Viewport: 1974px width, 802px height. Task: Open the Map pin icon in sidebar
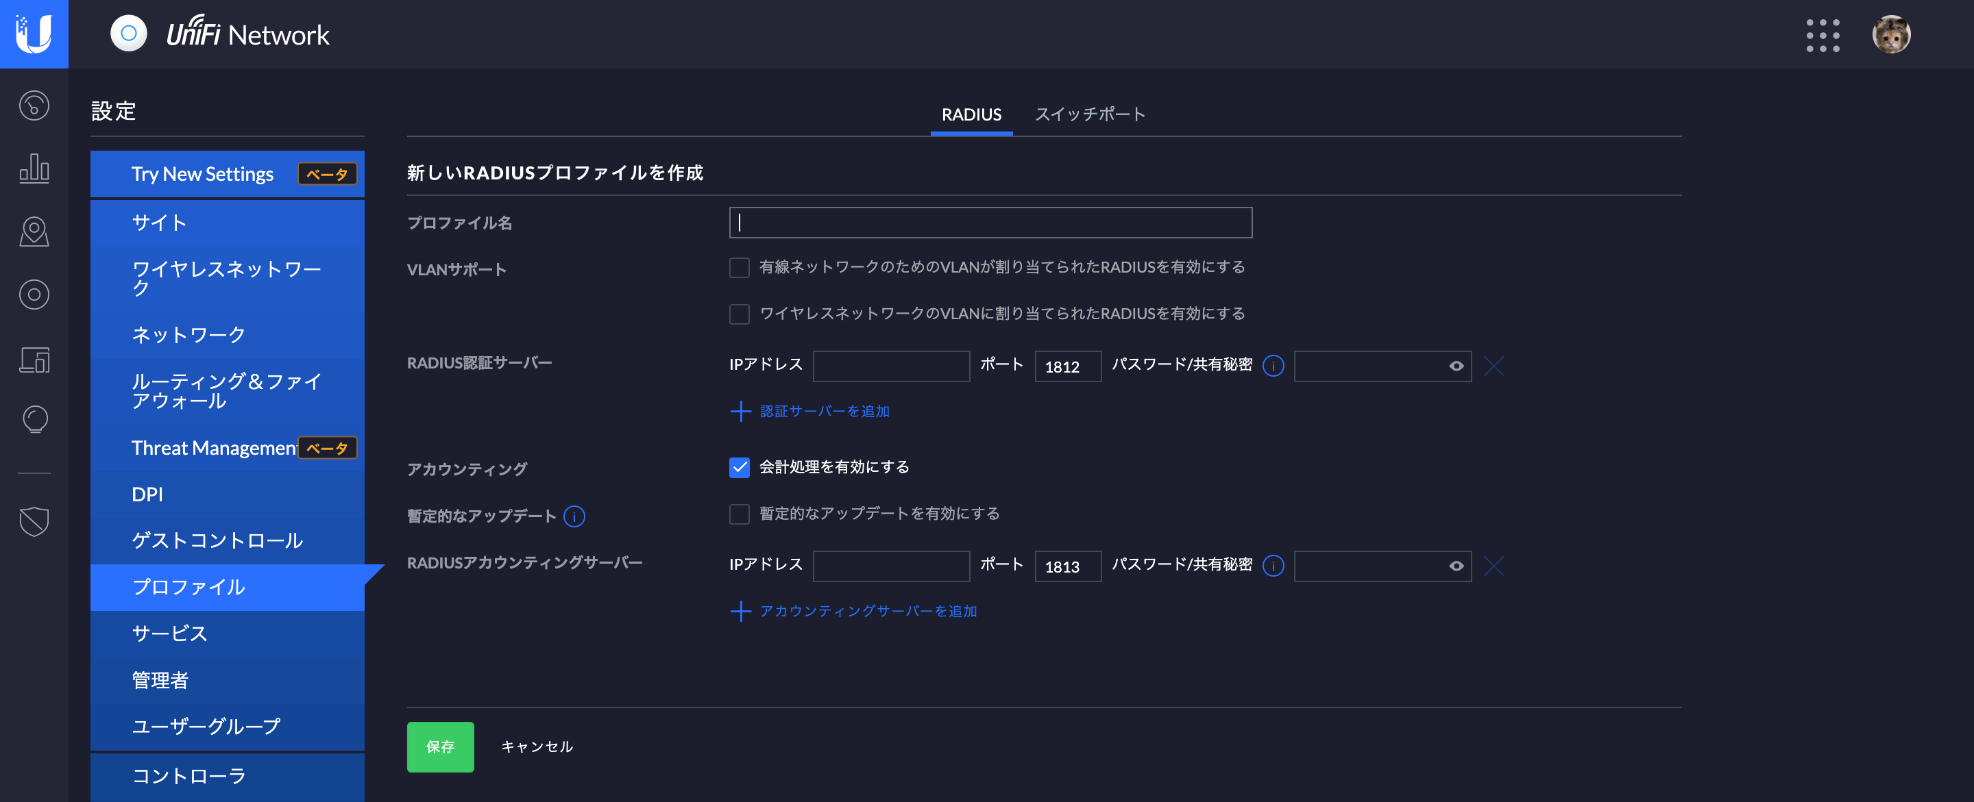(x=34, y=231)
